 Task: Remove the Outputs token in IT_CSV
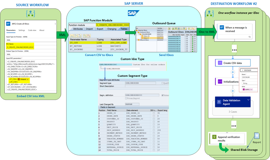[27, 80]
